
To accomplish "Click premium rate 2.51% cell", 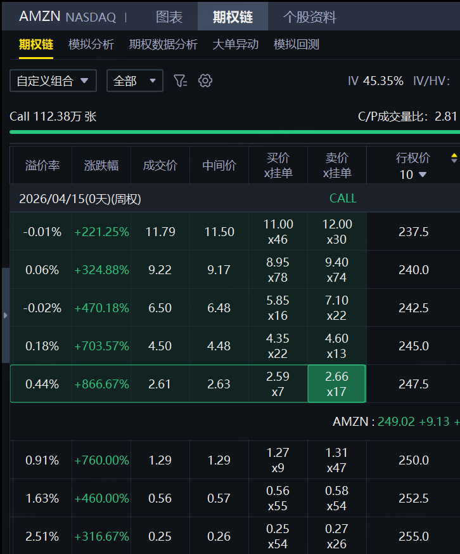I will tap(42, 536).
